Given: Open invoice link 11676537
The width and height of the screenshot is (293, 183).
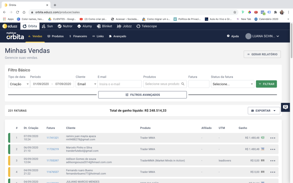Looking at the screenshot, I should tap(53, 172).
